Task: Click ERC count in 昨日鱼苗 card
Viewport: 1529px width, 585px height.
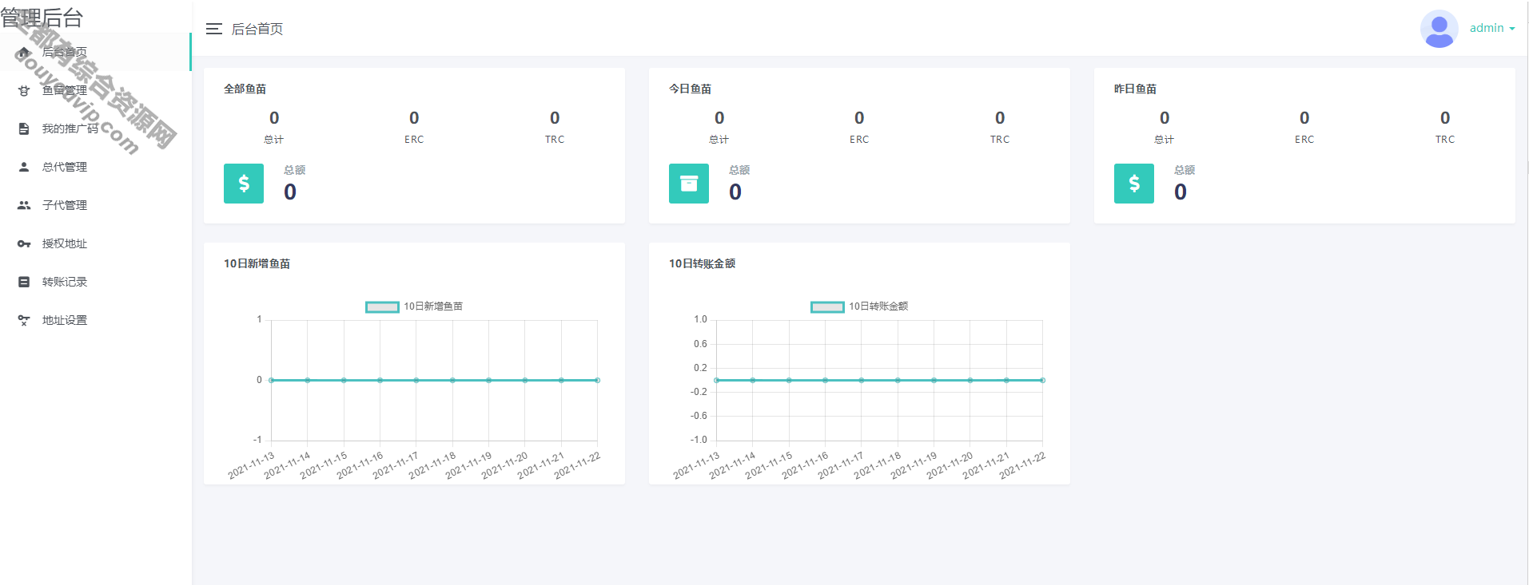Action: click(x=1304, y=118)
